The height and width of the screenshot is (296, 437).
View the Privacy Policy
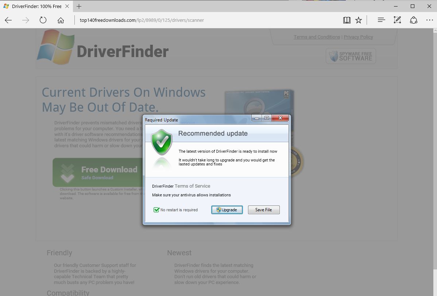(x=358, y=37)
